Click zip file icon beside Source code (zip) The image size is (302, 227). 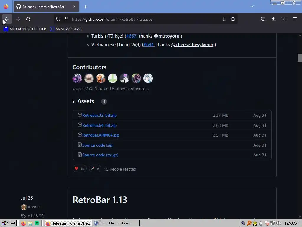point(80,145)
